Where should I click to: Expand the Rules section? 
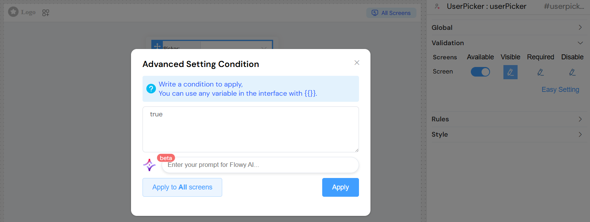point(509,119)
